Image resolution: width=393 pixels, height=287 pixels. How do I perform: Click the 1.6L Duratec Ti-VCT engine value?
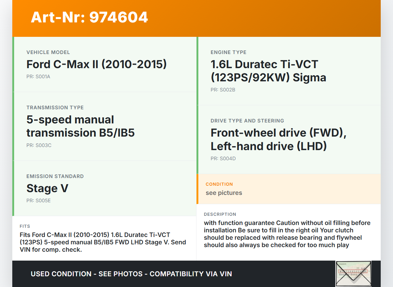[x=268, y=71]
